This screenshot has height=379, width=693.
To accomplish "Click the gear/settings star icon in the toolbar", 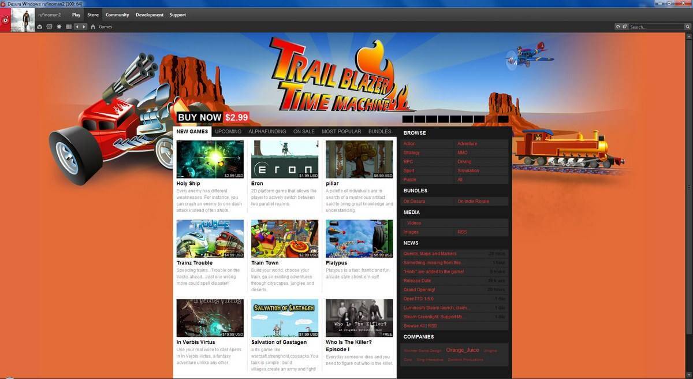I will tap(59, 27).
